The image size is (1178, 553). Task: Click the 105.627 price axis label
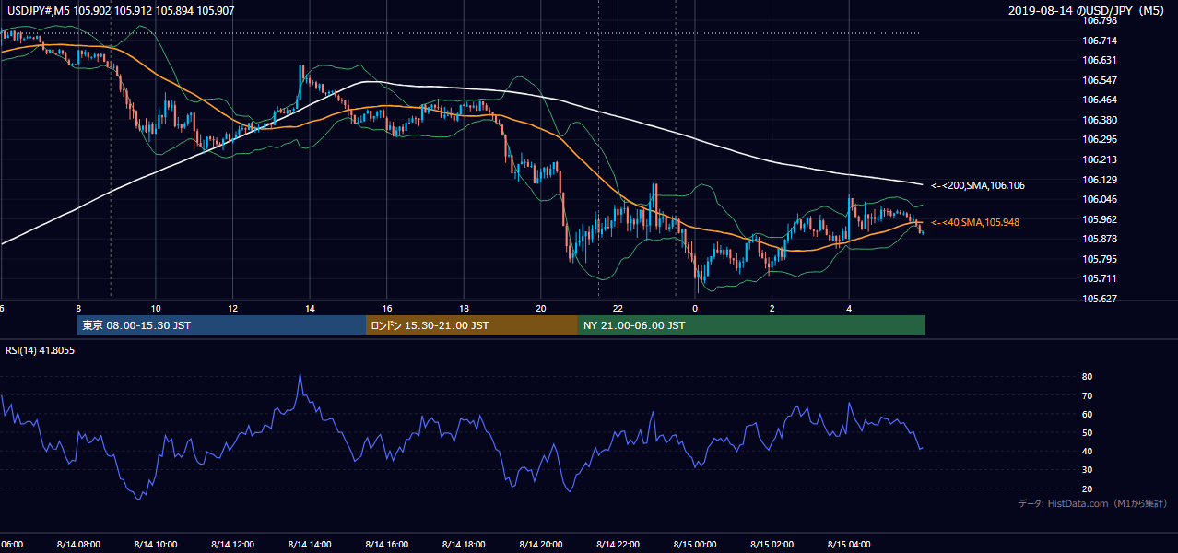[x=1100, y=299]
